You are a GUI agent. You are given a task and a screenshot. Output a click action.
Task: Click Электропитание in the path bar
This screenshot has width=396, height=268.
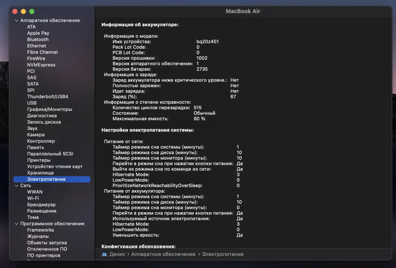pyautogui.click(x=223, y=254)
